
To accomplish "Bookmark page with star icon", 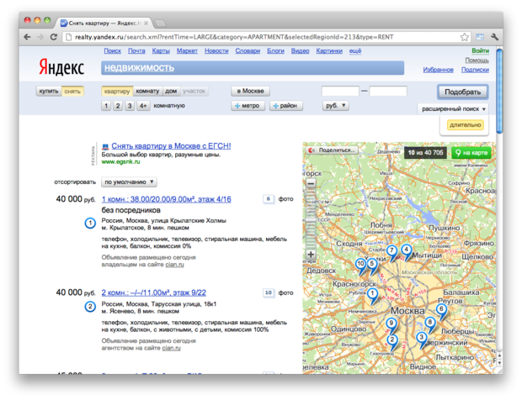I will pos(465,37).
